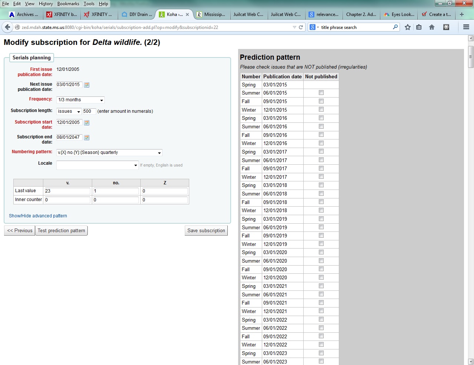Click the browser back arrow button
This screenshot has width=474, height=365.
coord(7,27)
